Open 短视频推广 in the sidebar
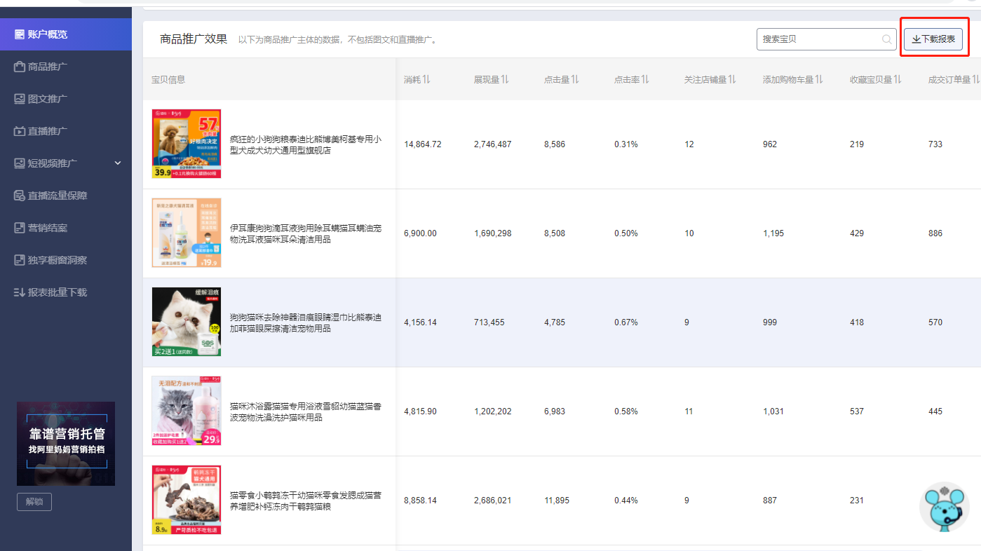 click(66, 163)
